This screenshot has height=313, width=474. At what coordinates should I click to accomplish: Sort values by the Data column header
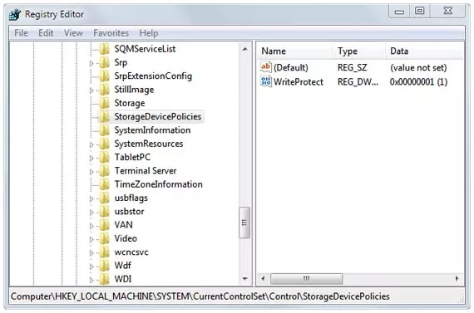[x=424, y=51]
